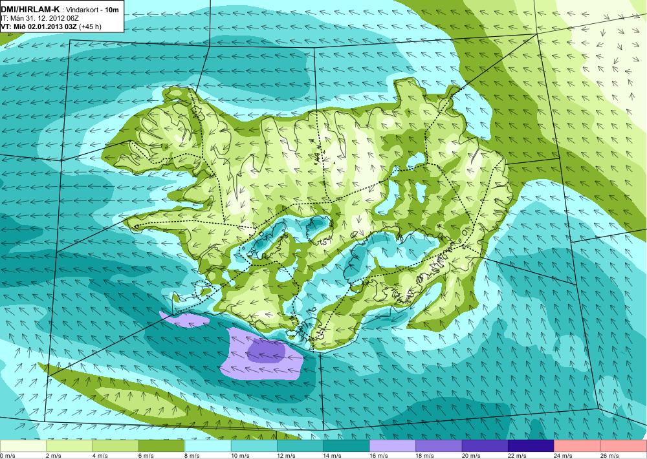
Task: Click the medium green swatch starting at 4 m/s
Action: [116, 446]
